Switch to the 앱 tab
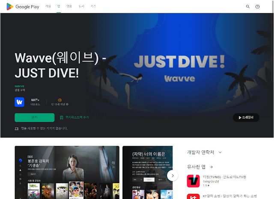274x199 pixels. point(59,6)
